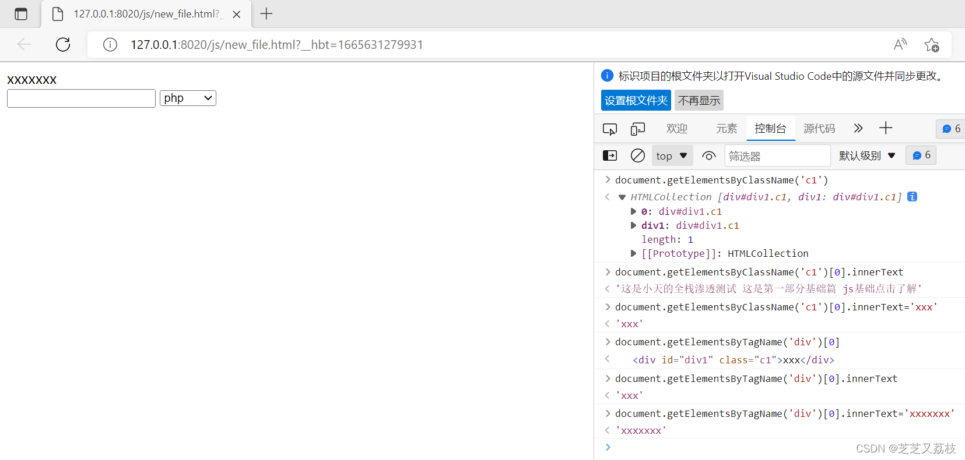The image size is (965, 460).
Task: Switch to 欢迎 tab
Action: point(677,129)
